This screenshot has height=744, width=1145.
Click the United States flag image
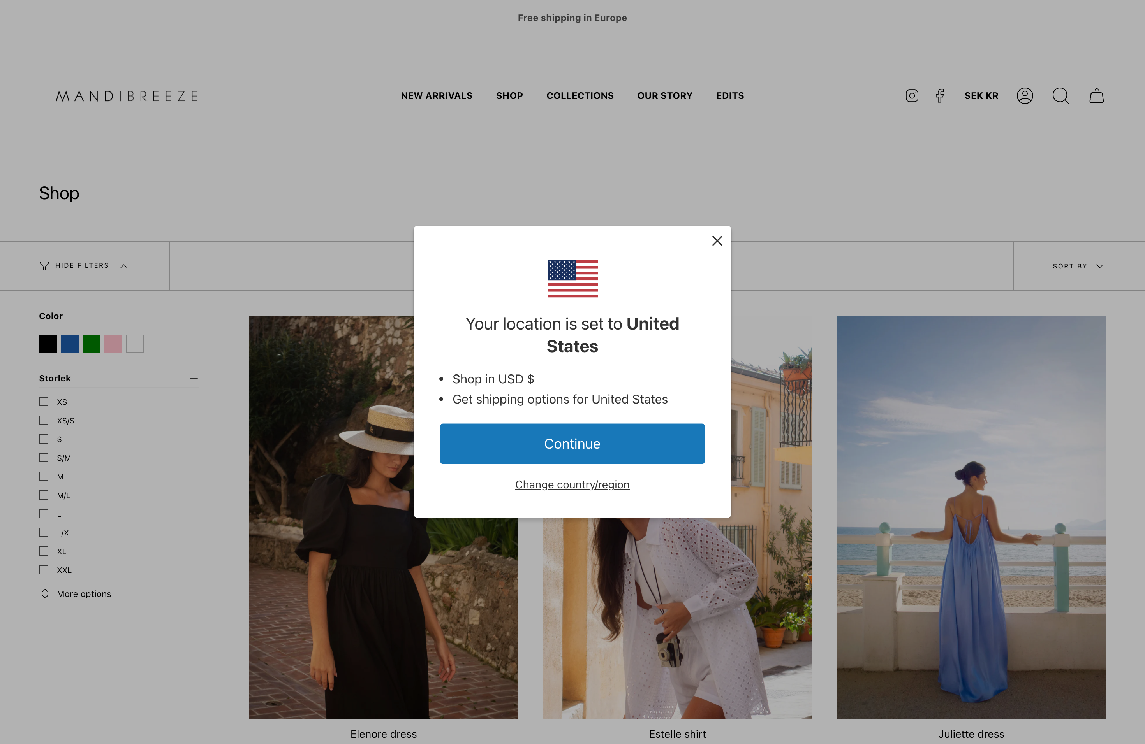click(x=572, y=278)
